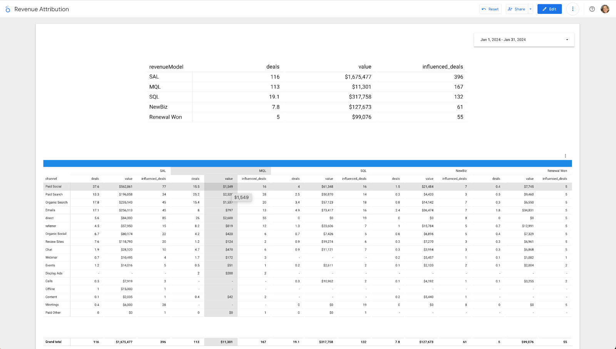
Task: Select the Emails channel row
Action: (308, 210)
